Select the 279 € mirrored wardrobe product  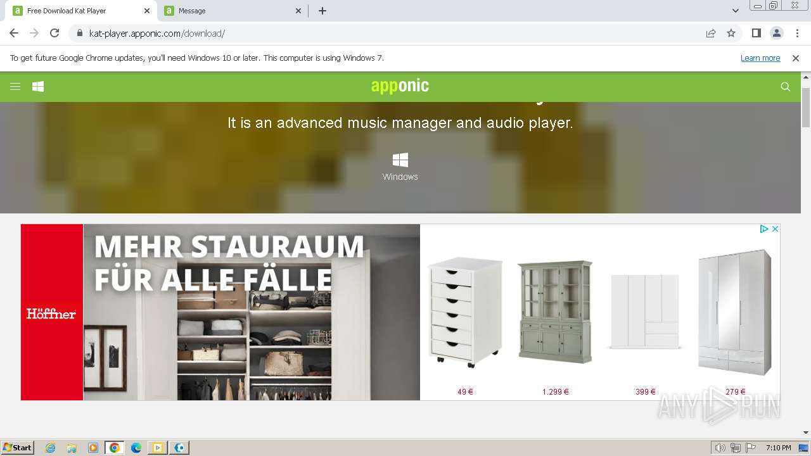(735, 312)
